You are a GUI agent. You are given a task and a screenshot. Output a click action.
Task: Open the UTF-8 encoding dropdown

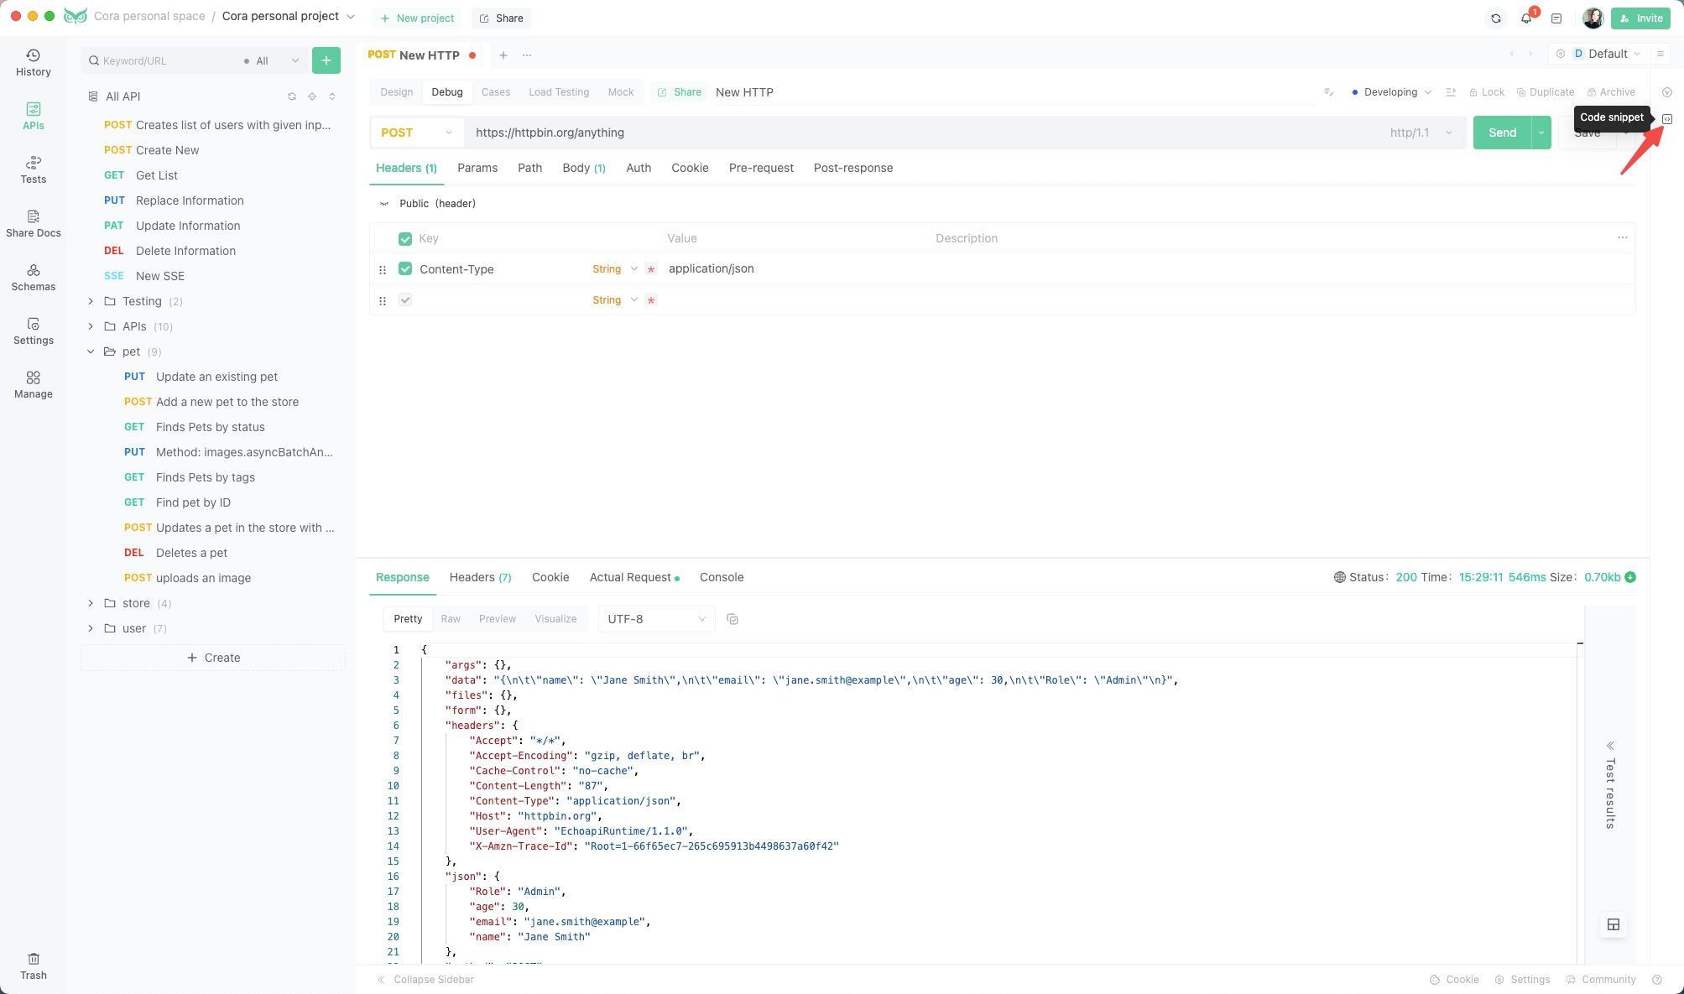click(656, 619)
